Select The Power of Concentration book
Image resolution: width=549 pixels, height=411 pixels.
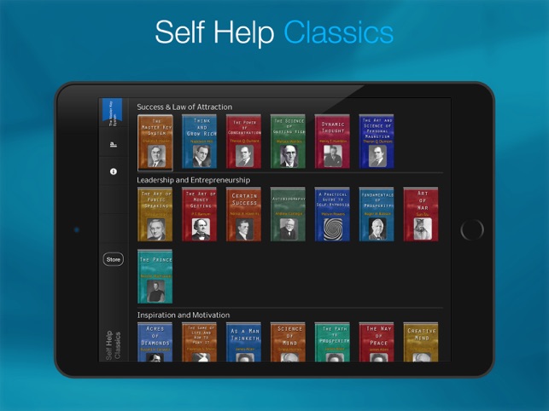coord(243,142)
